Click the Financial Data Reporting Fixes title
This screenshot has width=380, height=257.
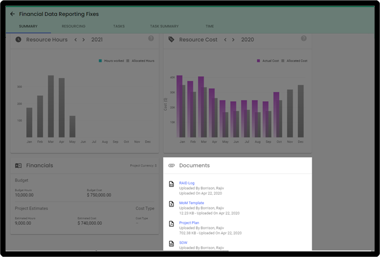[59, 14]
